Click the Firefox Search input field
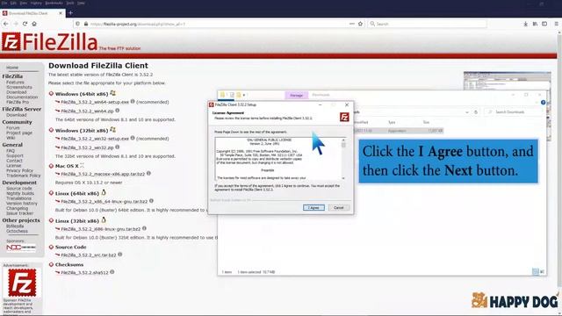Viewport: 562px width, 316px height. [x=428, y=24]
